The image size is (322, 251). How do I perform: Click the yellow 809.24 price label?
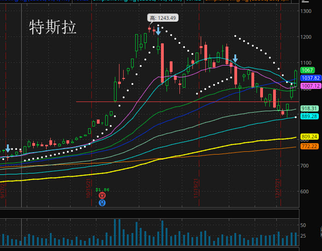pos(309,137)
